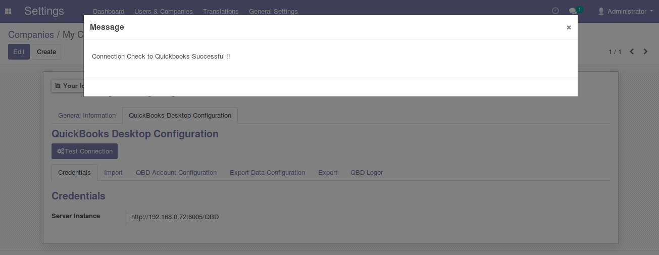Go to previous record arrow

(632, 52)
